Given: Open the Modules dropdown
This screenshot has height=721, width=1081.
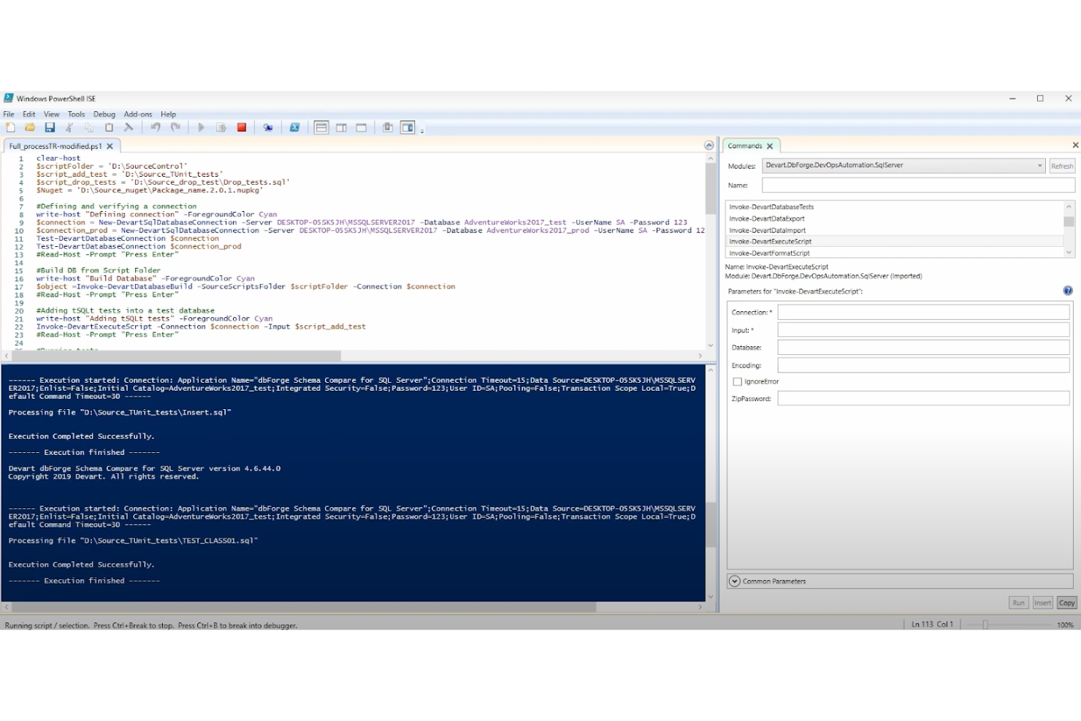Looking at the screenshot, I should coord(1042,165).
